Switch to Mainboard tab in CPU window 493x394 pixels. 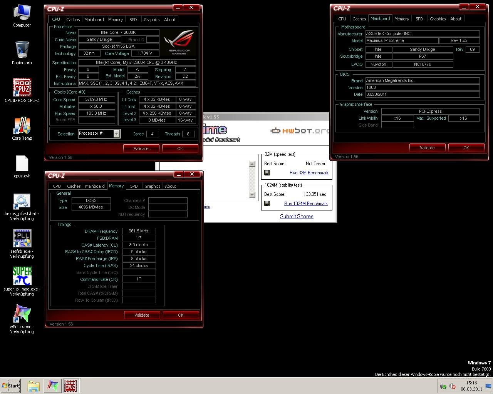coord(94,20)
